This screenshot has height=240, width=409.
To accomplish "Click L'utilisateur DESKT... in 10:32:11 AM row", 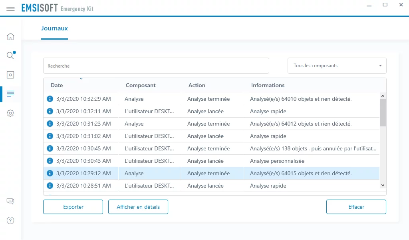I will click(149, 111).
